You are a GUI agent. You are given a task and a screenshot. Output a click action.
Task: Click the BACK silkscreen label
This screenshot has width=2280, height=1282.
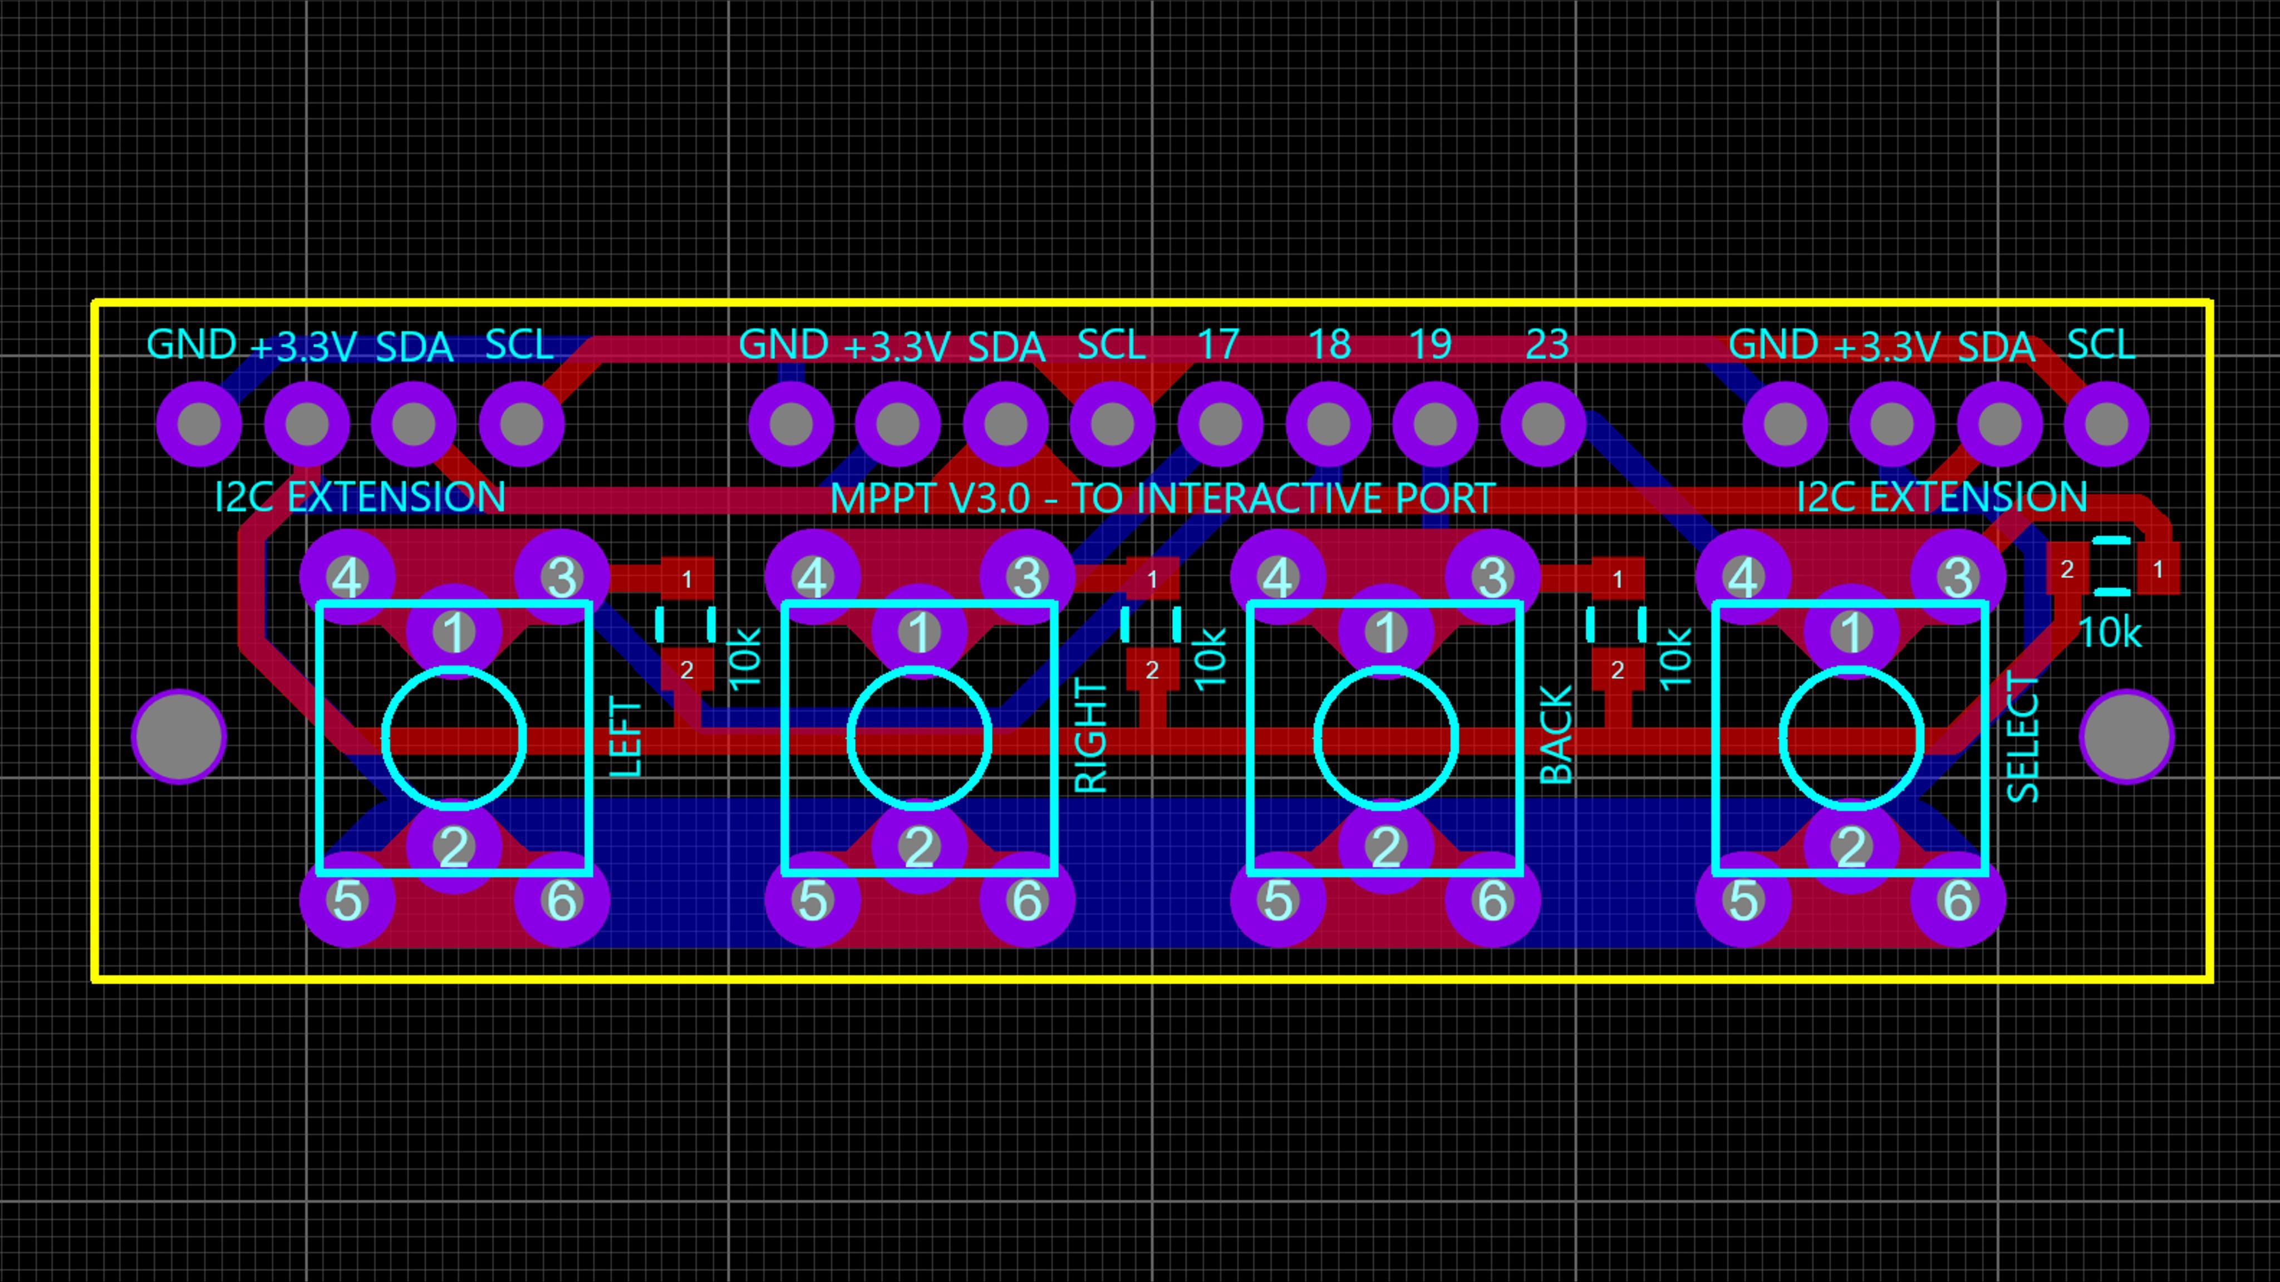(x=1558, y=734)
